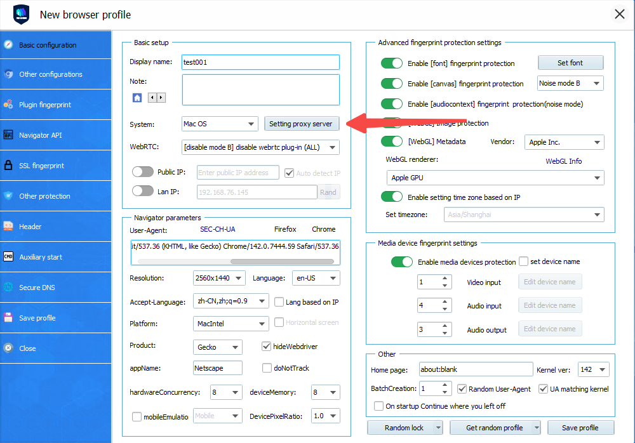The image size is (635, 443).
Task: Enable the Public IP toggle
Action: pos(143,172)
